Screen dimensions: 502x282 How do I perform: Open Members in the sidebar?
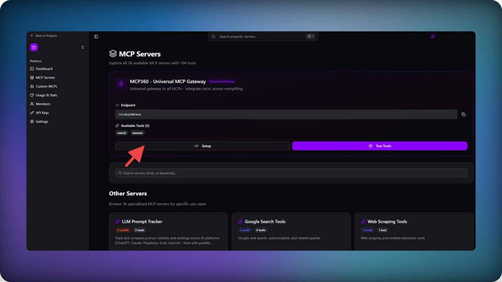pos(40,104)
